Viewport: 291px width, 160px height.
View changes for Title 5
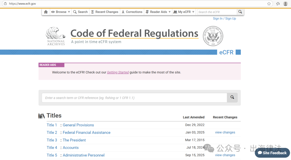225,155
